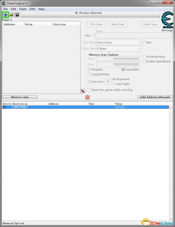Open the Table menu

click(23, 9)
